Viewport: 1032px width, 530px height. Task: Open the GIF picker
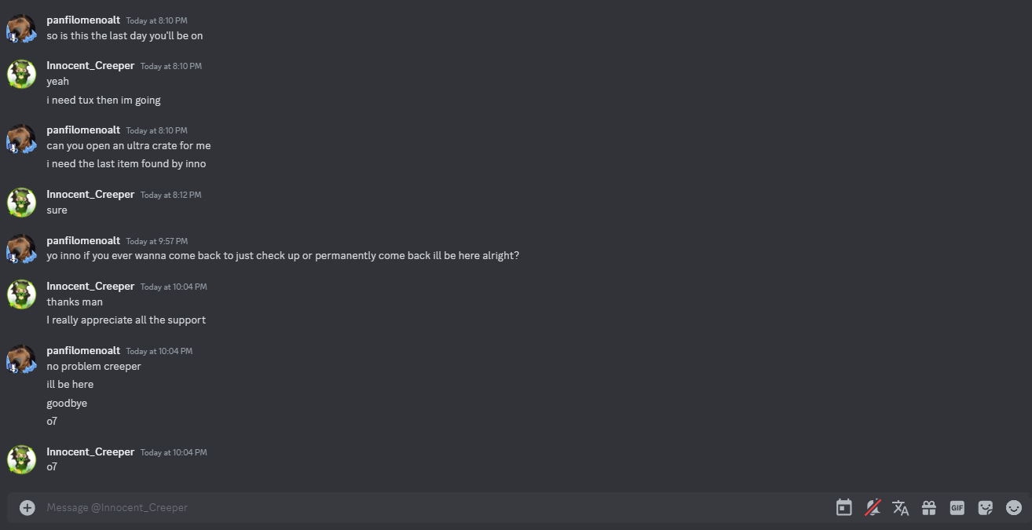pos(957,508)
